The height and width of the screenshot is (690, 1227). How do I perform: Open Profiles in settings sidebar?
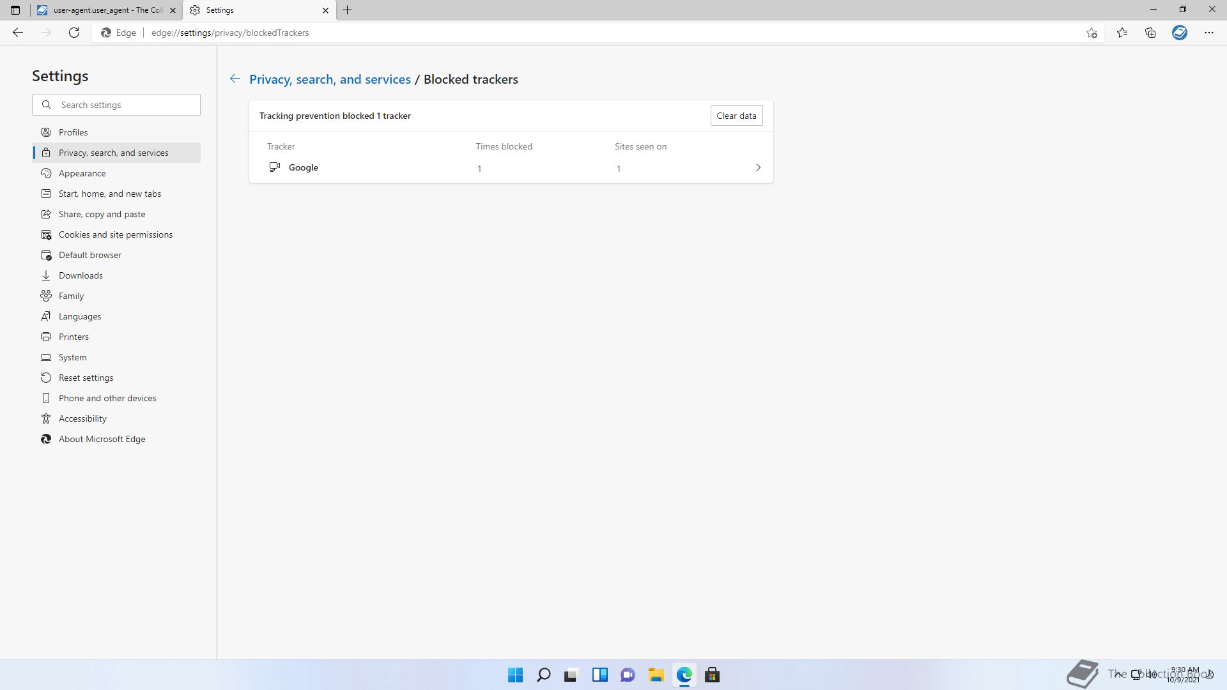coord(116,132)
